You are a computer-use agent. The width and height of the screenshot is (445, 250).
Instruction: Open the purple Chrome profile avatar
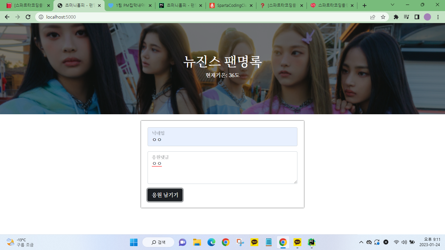[x=427, y=17]
